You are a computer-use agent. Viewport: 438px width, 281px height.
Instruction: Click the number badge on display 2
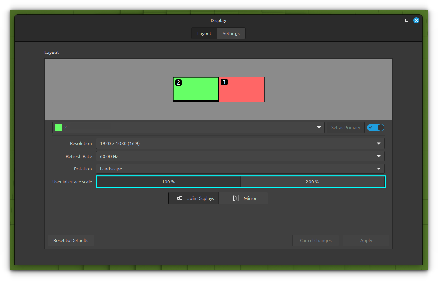[x=178, y=82]
